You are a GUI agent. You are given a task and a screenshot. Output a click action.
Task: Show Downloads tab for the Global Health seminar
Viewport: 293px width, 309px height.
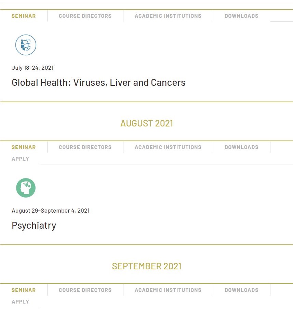241,16
